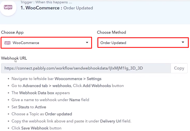Click the 'Choose a Topic as Order updated' line

pos(42,114)
